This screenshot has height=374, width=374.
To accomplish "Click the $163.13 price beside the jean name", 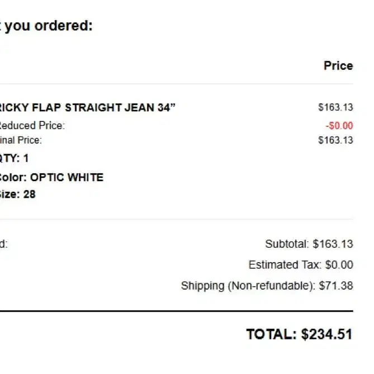I will tap(335, 107).
